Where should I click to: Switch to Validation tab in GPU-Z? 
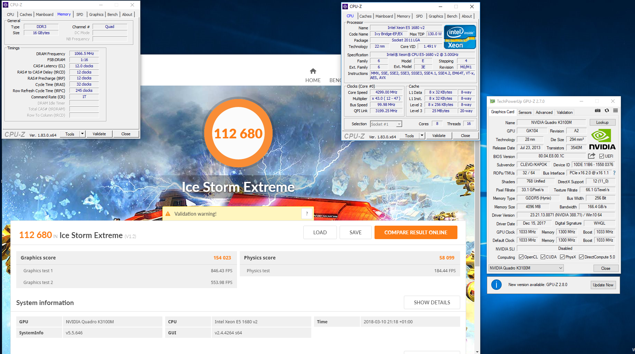[565, 112]
